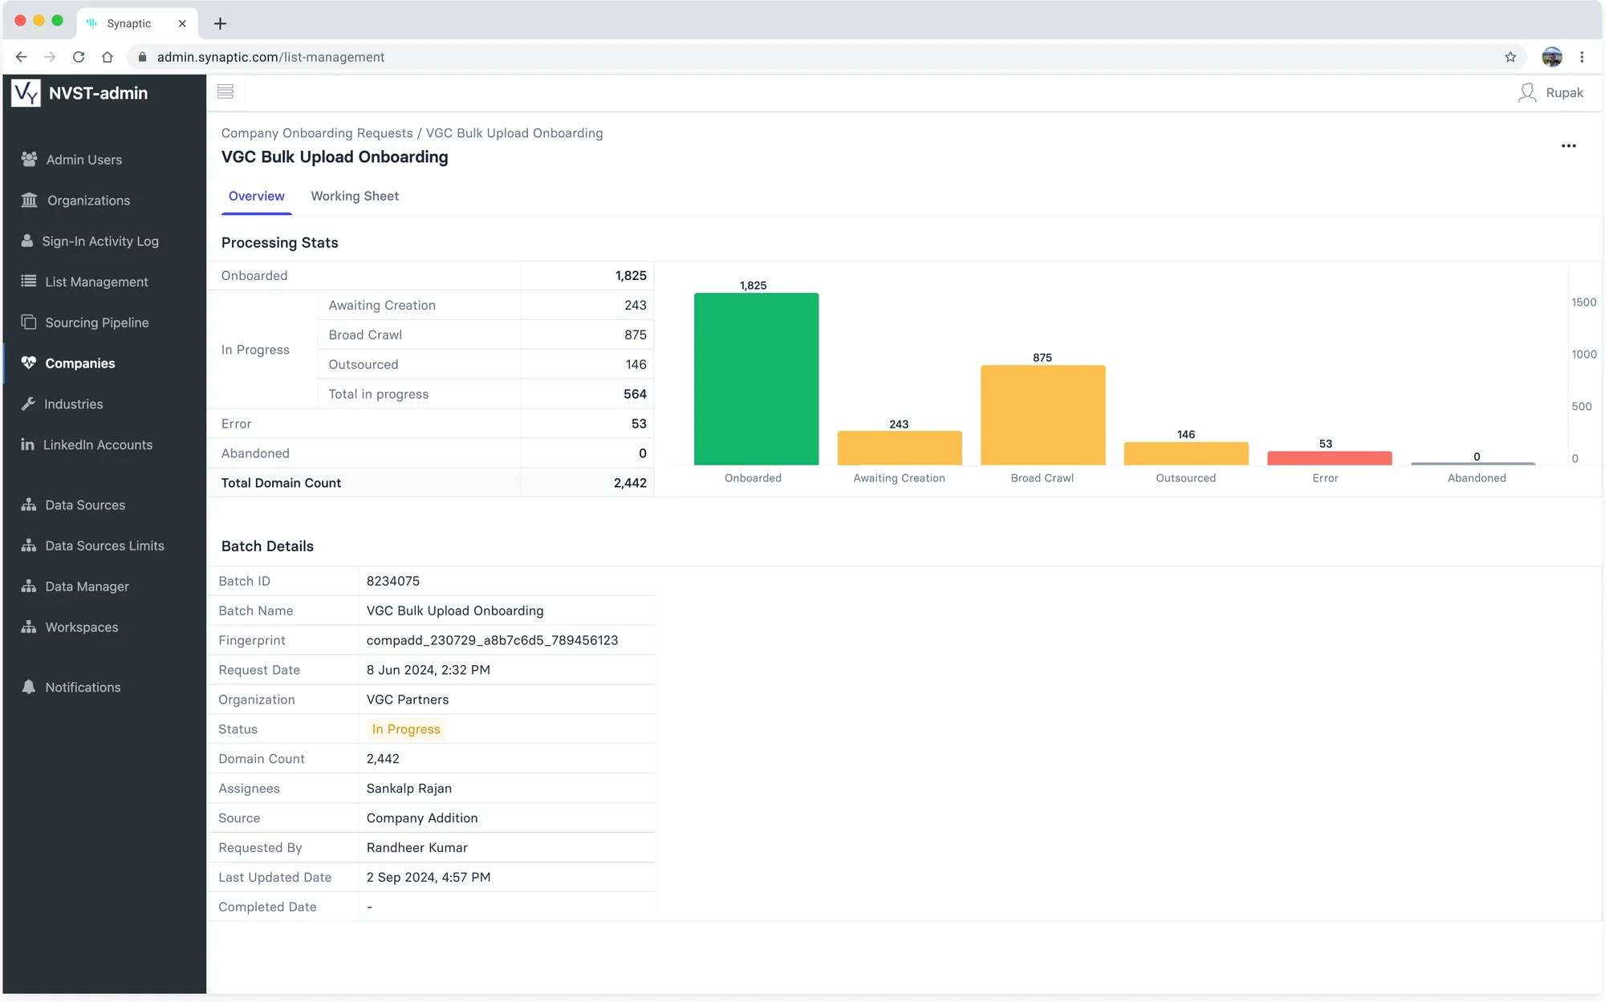Click the Sourcing Pipeline copy icon
Image resolution: width=1605 pixels, height=1002 pixels.
click(x=29, y=322)
